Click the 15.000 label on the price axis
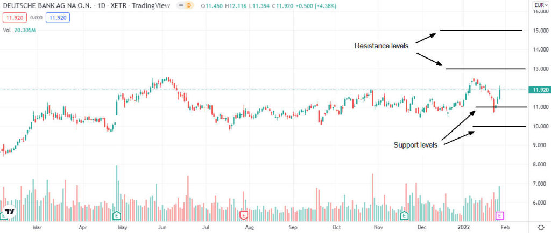This screenshot has width=551, height=233. pos(540,31)
